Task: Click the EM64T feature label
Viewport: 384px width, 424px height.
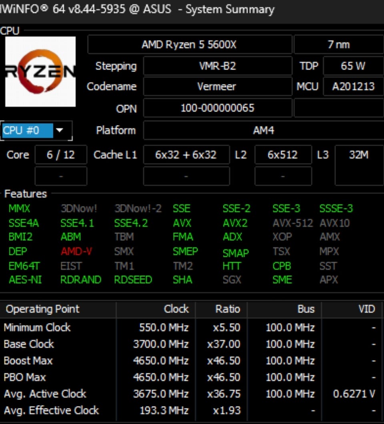Action: pos(24,266)
